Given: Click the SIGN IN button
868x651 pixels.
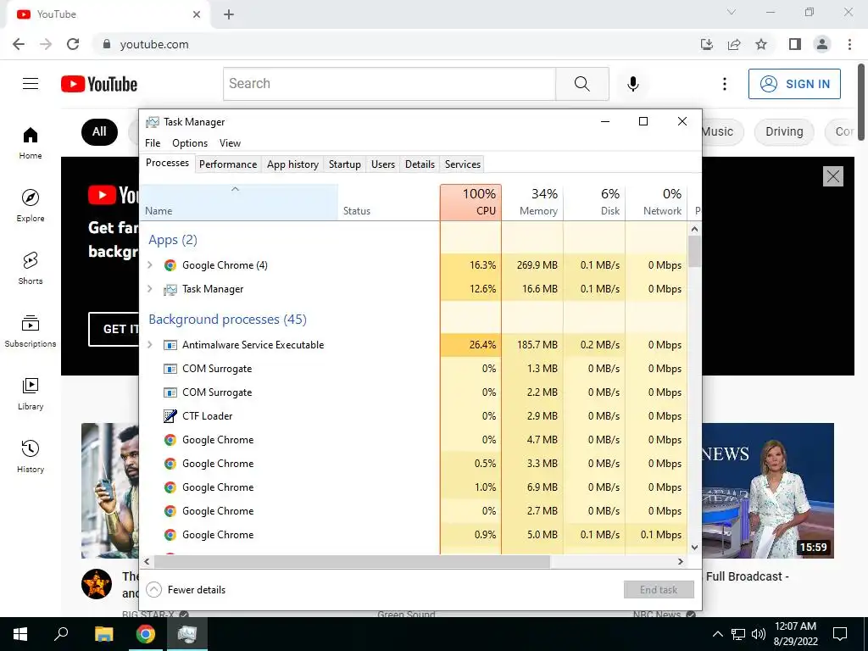Looking at the screenshot, I should 794,84.
